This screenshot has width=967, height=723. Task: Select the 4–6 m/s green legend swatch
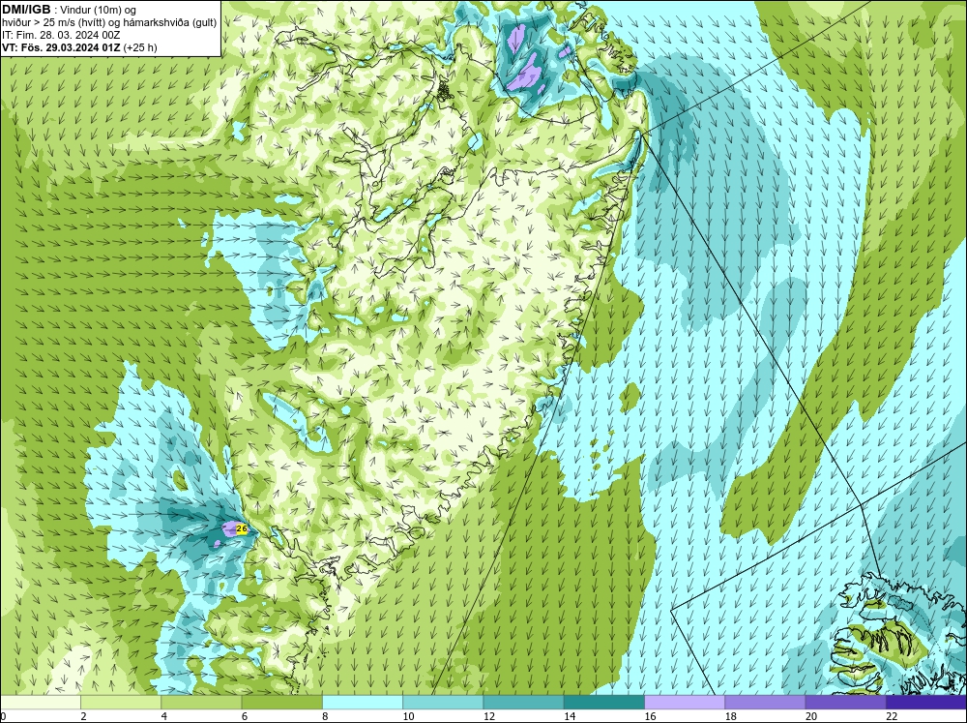point(201,702)
